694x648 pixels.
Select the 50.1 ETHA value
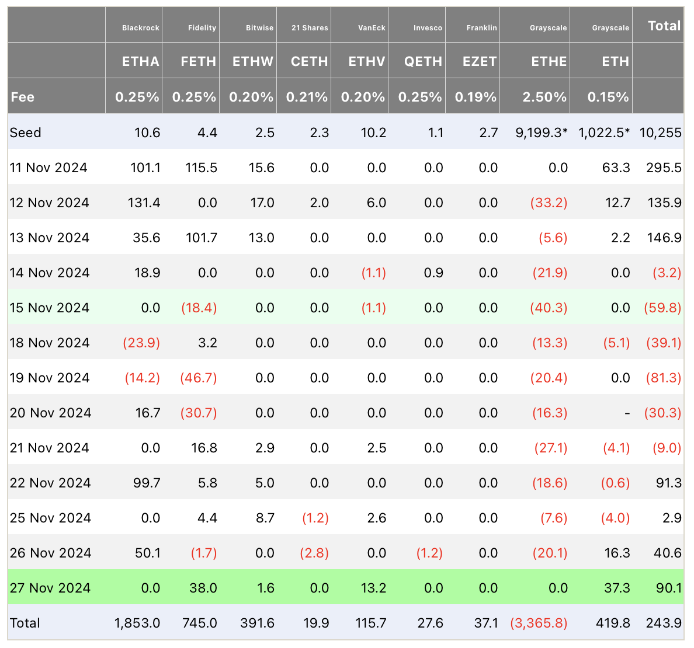coord(147,552)
